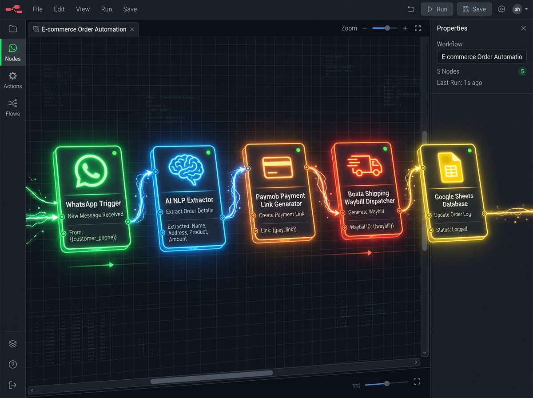Image resolution: width=533 pixels, height=398 pixels.
Task: Click the logout exit icon in sidebar
Action: point(13,385)
